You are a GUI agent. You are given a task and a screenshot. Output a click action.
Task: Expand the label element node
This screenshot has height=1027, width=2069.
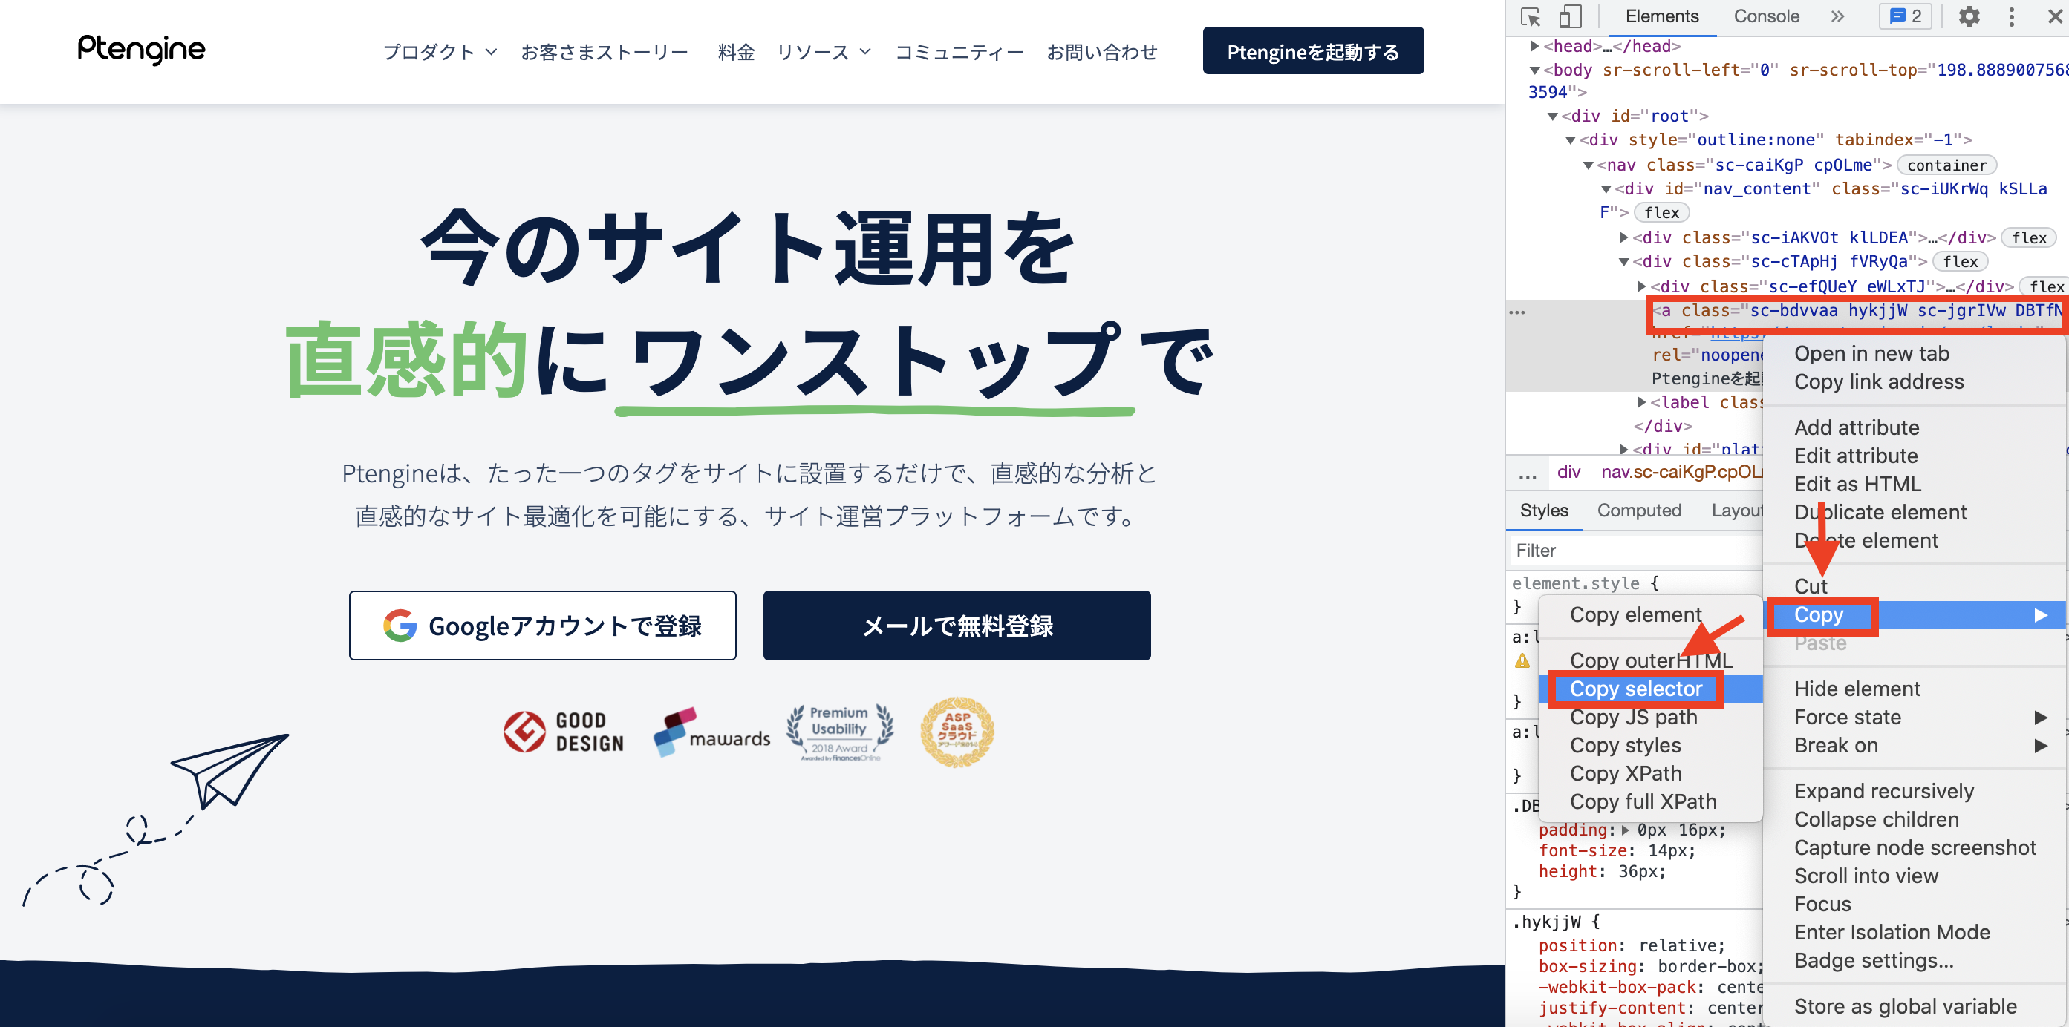[1641, 403]
